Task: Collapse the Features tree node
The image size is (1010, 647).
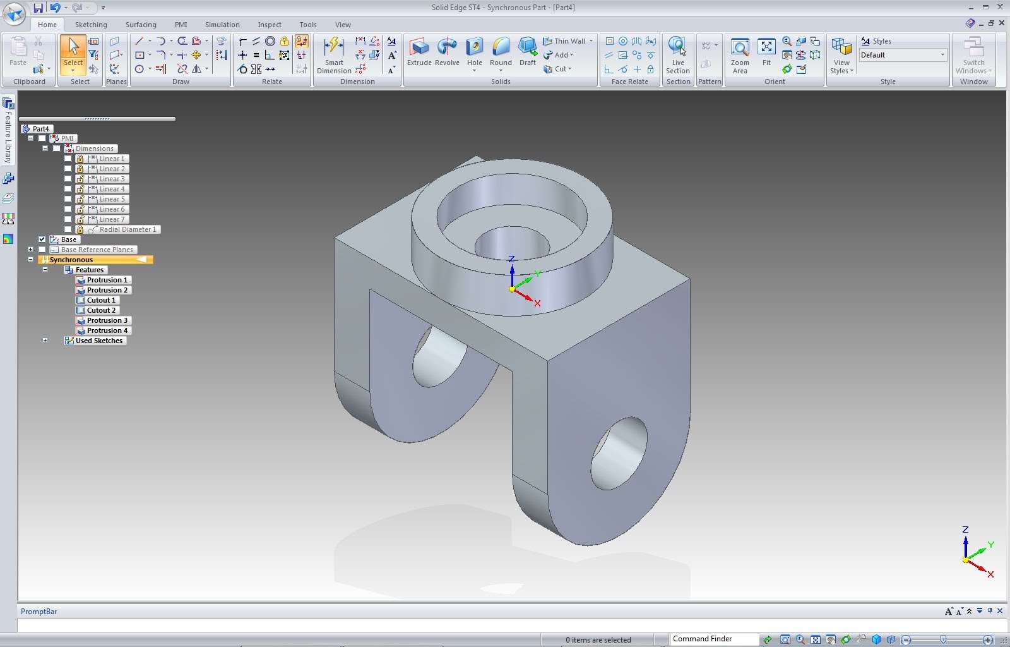Action: point(45,270)
